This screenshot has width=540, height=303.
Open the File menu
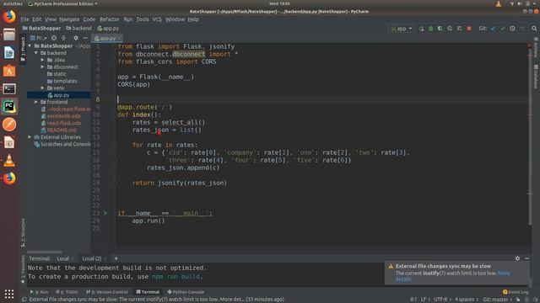point(24,19)
